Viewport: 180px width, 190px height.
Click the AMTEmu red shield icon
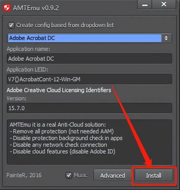pyautogui.click(x=7, y=8)
